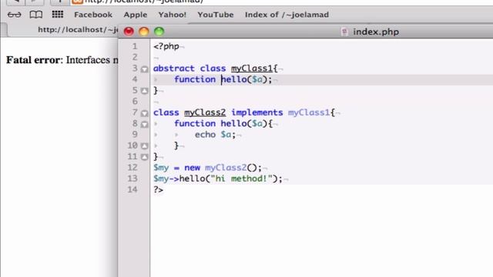
Task: Zoom the index.php editor window
Action: click(x=159, y=32)
